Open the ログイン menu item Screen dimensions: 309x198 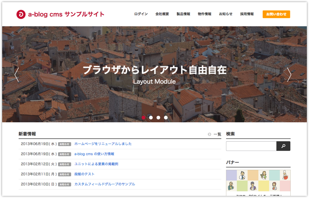[x=141, y=14]
